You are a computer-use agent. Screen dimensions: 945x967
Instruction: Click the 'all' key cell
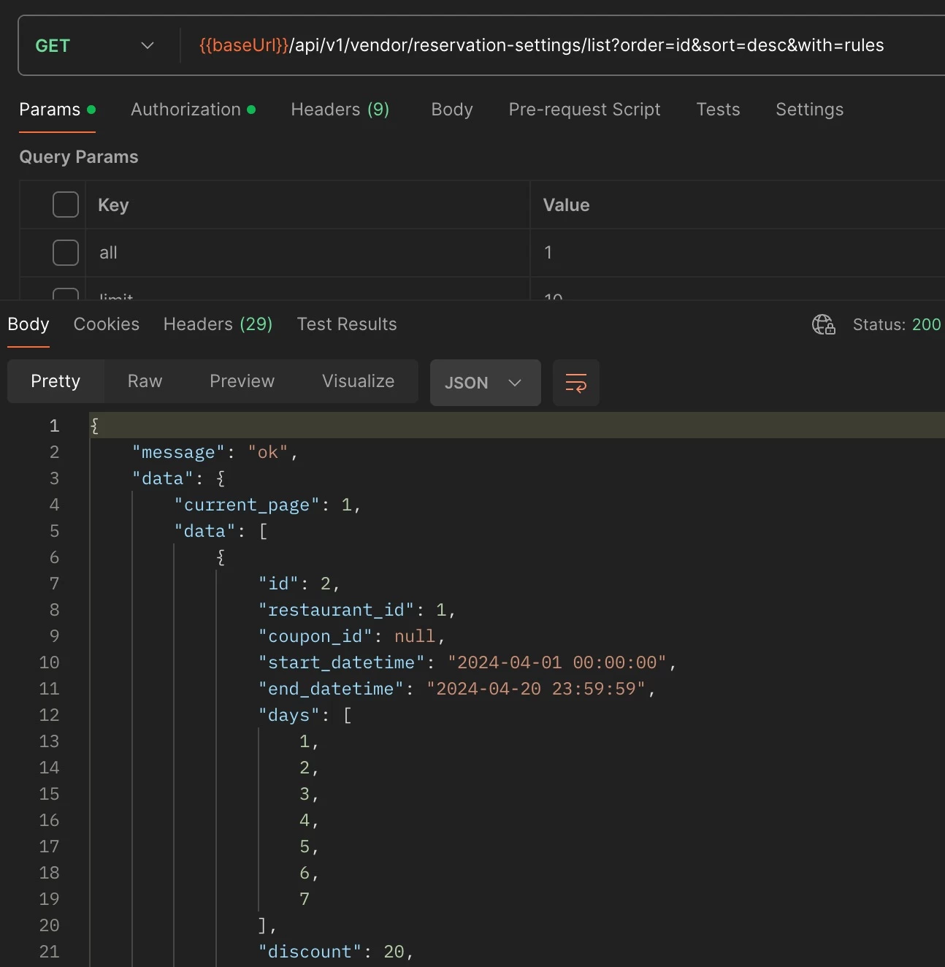(307, 253)
